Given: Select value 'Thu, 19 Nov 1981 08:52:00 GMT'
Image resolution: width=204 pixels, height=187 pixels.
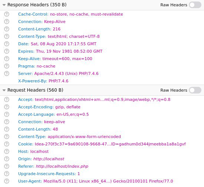Looking at the screenshot, I should tap(69, 51).
